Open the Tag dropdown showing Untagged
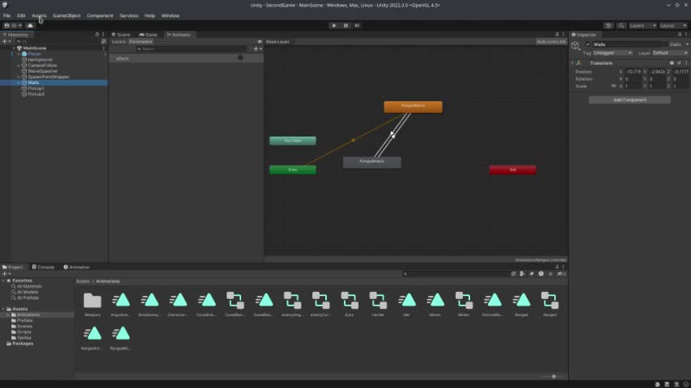Image resolution: width=691 pixels, height=388 pixels. (613, 53)
